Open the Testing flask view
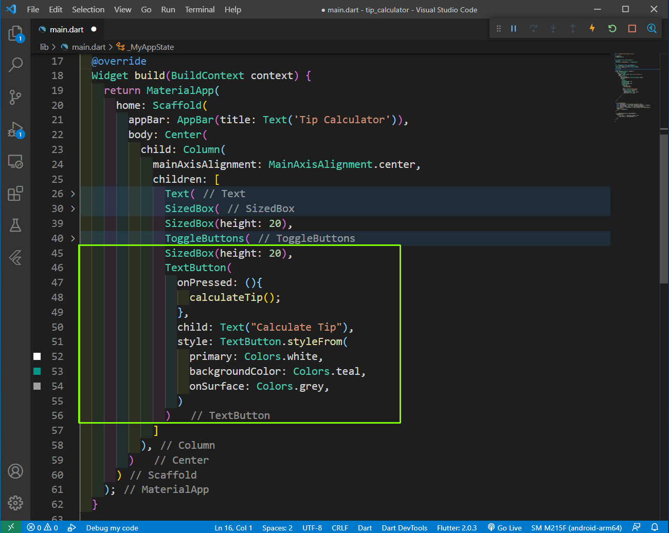669x533 pixels. tap(15, 225)
